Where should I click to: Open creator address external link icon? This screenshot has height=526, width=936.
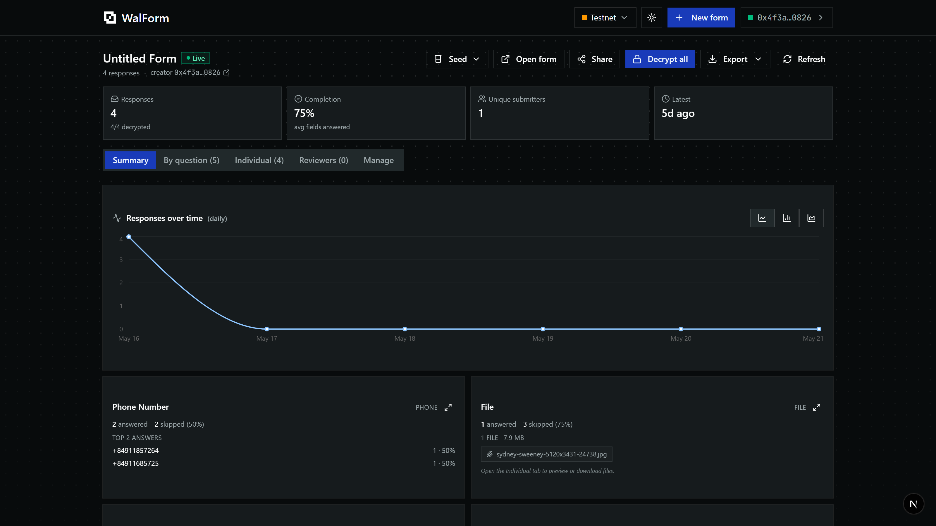[x=226, y=72]
